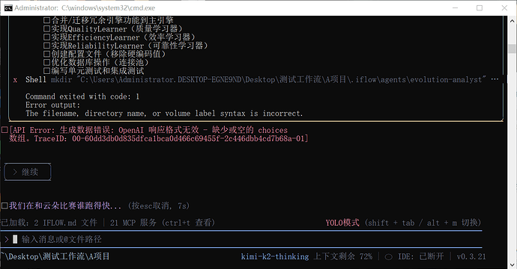Click the scroll up arrow of scrollbar

pos(512,20)
